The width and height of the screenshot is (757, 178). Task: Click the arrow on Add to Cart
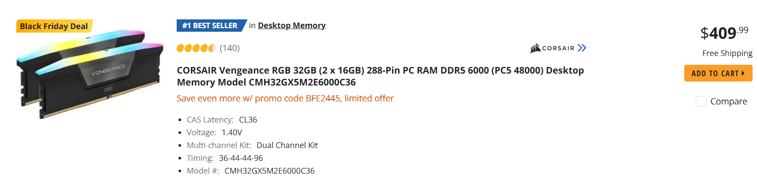coord(743,73)
